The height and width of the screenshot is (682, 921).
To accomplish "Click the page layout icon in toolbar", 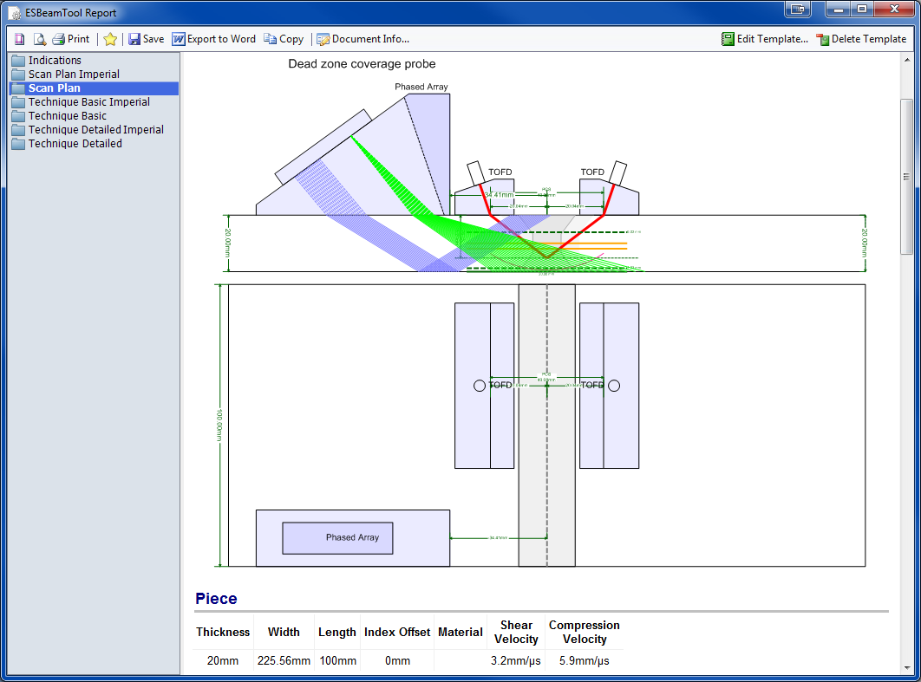I will pos(19,39).
